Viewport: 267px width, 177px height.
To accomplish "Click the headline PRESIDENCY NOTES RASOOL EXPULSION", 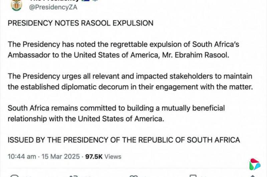I will tap(80, 23).
